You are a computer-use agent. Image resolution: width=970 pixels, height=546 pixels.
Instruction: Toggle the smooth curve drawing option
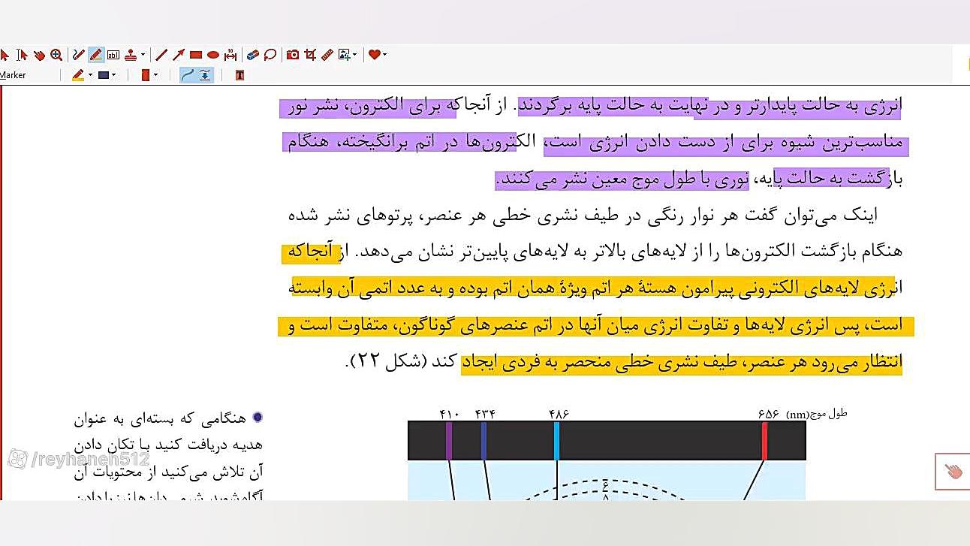(188, 75)
